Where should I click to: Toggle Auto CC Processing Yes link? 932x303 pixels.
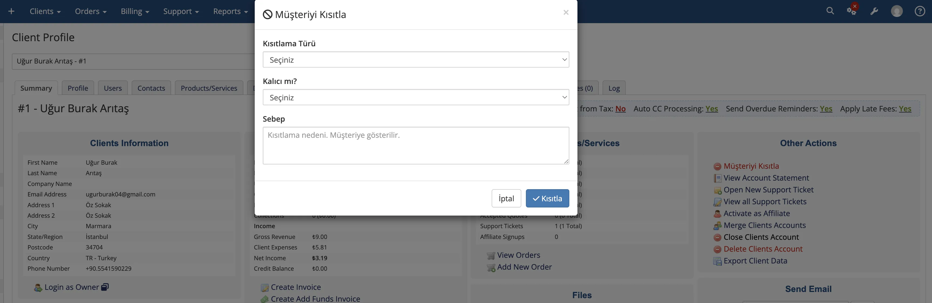tap(712, 108)
